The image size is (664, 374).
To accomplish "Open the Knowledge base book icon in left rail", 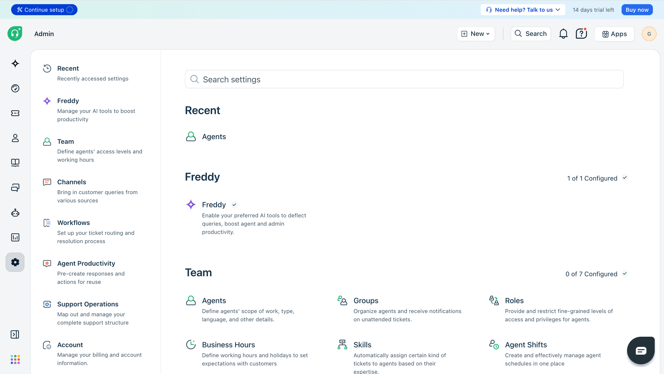I will tap(15, 163).
